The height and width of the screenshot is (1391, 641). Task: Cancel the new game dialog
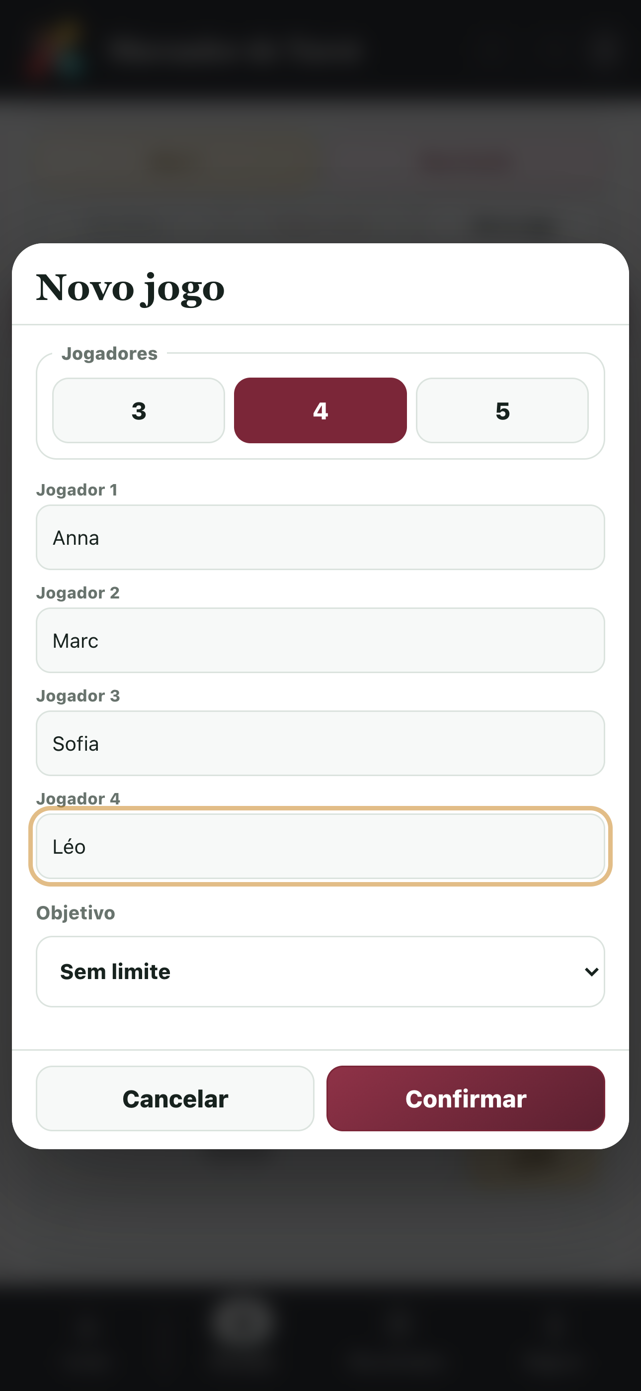click(x=175, y=1098)
